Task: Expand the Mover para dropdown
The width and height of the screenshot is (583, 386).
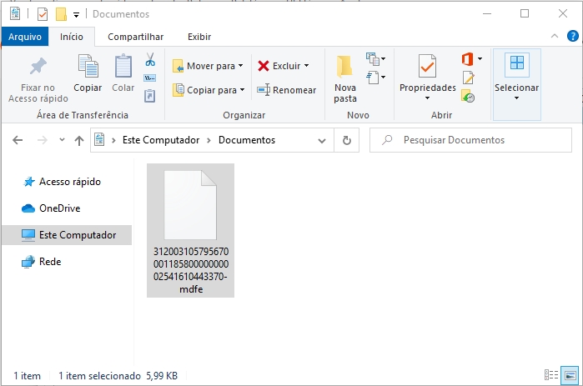Action: pyautogui.click(x=241, y=66)
